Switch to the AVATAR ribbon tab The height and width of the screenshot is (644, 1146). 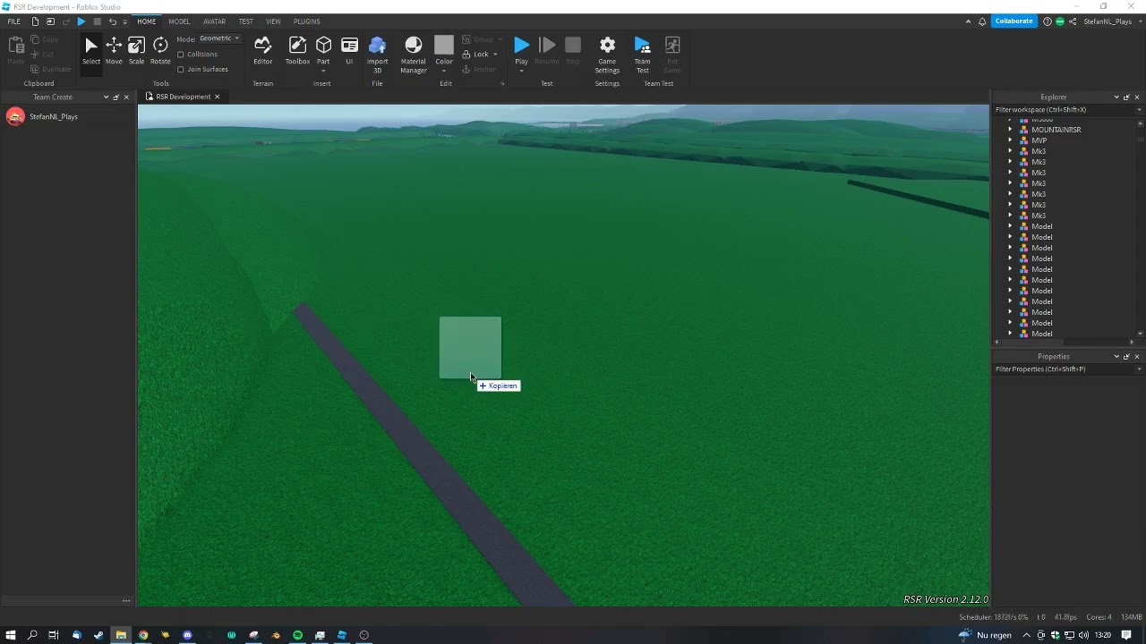tap(214, 21)
